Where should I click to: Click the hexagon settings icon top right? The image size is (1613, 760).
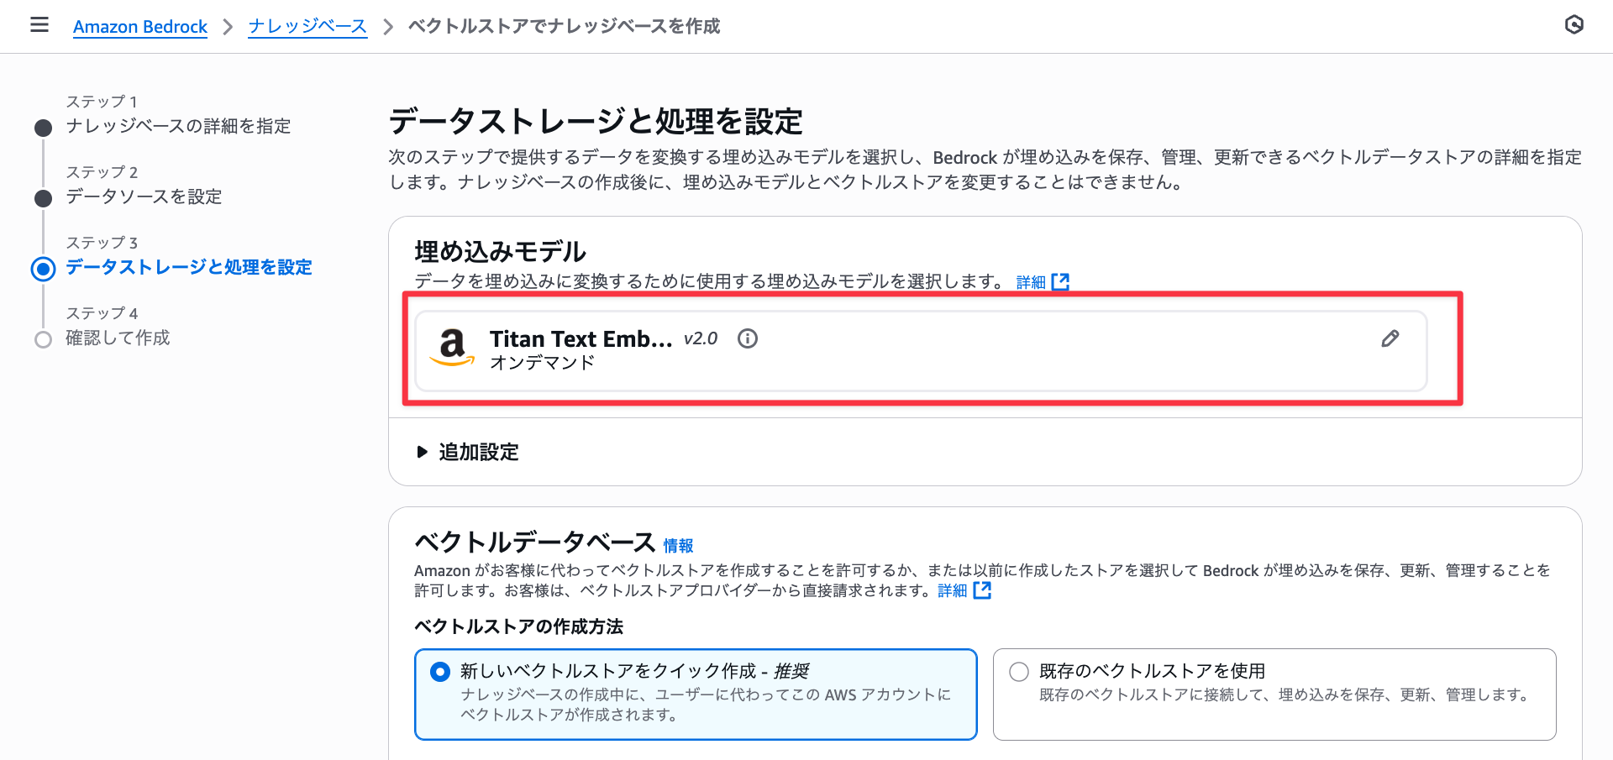tap(1574, 25)
